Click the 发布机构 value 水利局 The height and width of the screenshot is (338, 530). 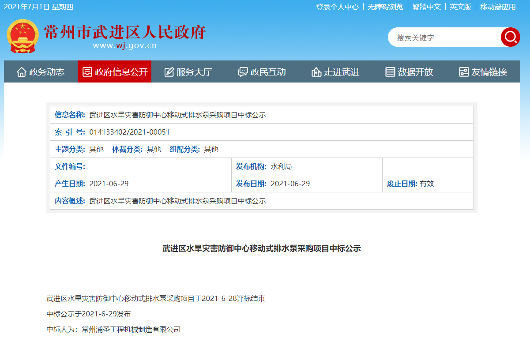point(281,166)
